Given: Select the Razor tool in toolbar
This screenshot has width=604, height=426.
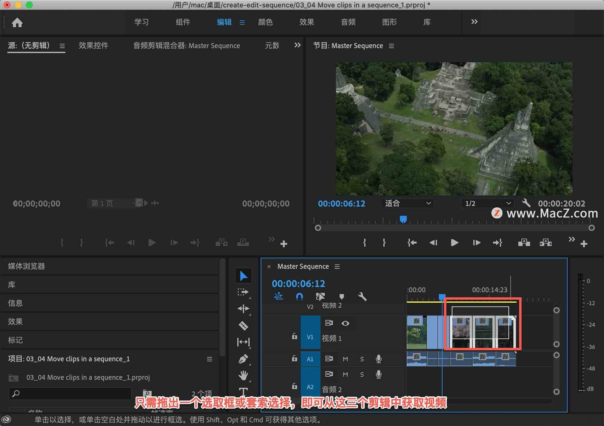Looking at the screenshot, I should pos(243,325).
